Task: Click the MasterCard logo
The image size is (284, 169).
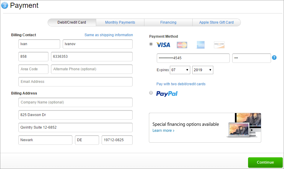Action: 182,45
